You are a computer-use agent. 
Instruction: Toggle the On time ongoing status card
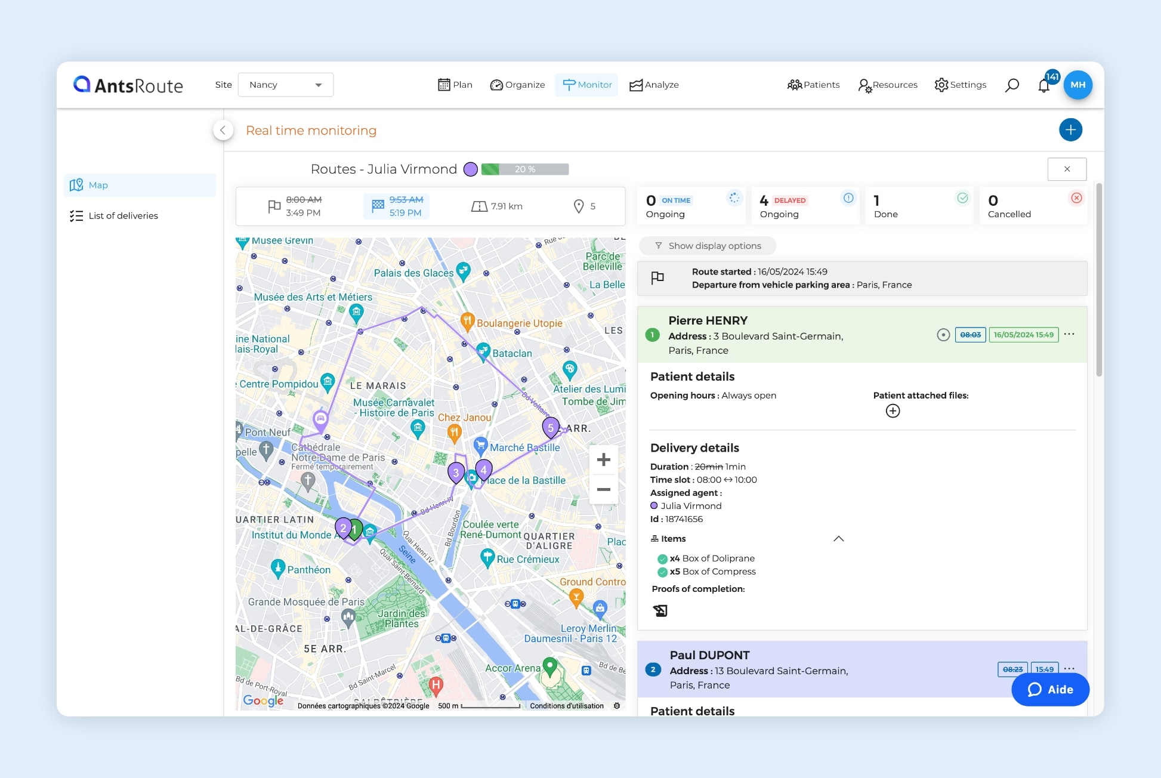690,206
